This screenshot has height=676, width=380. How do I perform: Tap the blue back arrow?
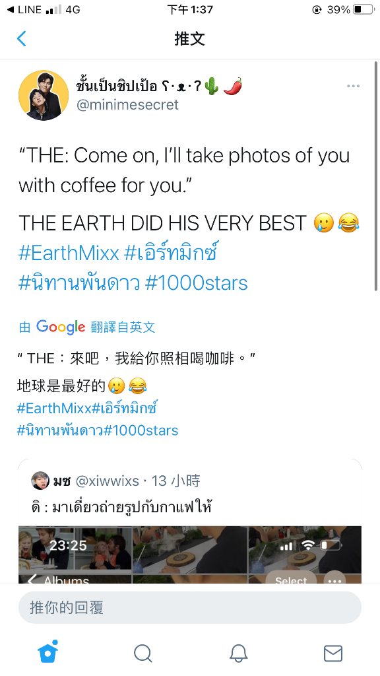(22, 39)
